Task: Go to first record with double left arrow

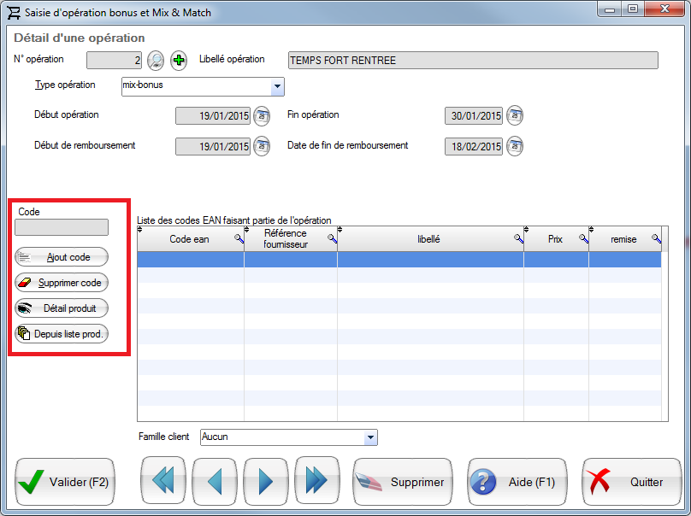Action: pos(163,481)
